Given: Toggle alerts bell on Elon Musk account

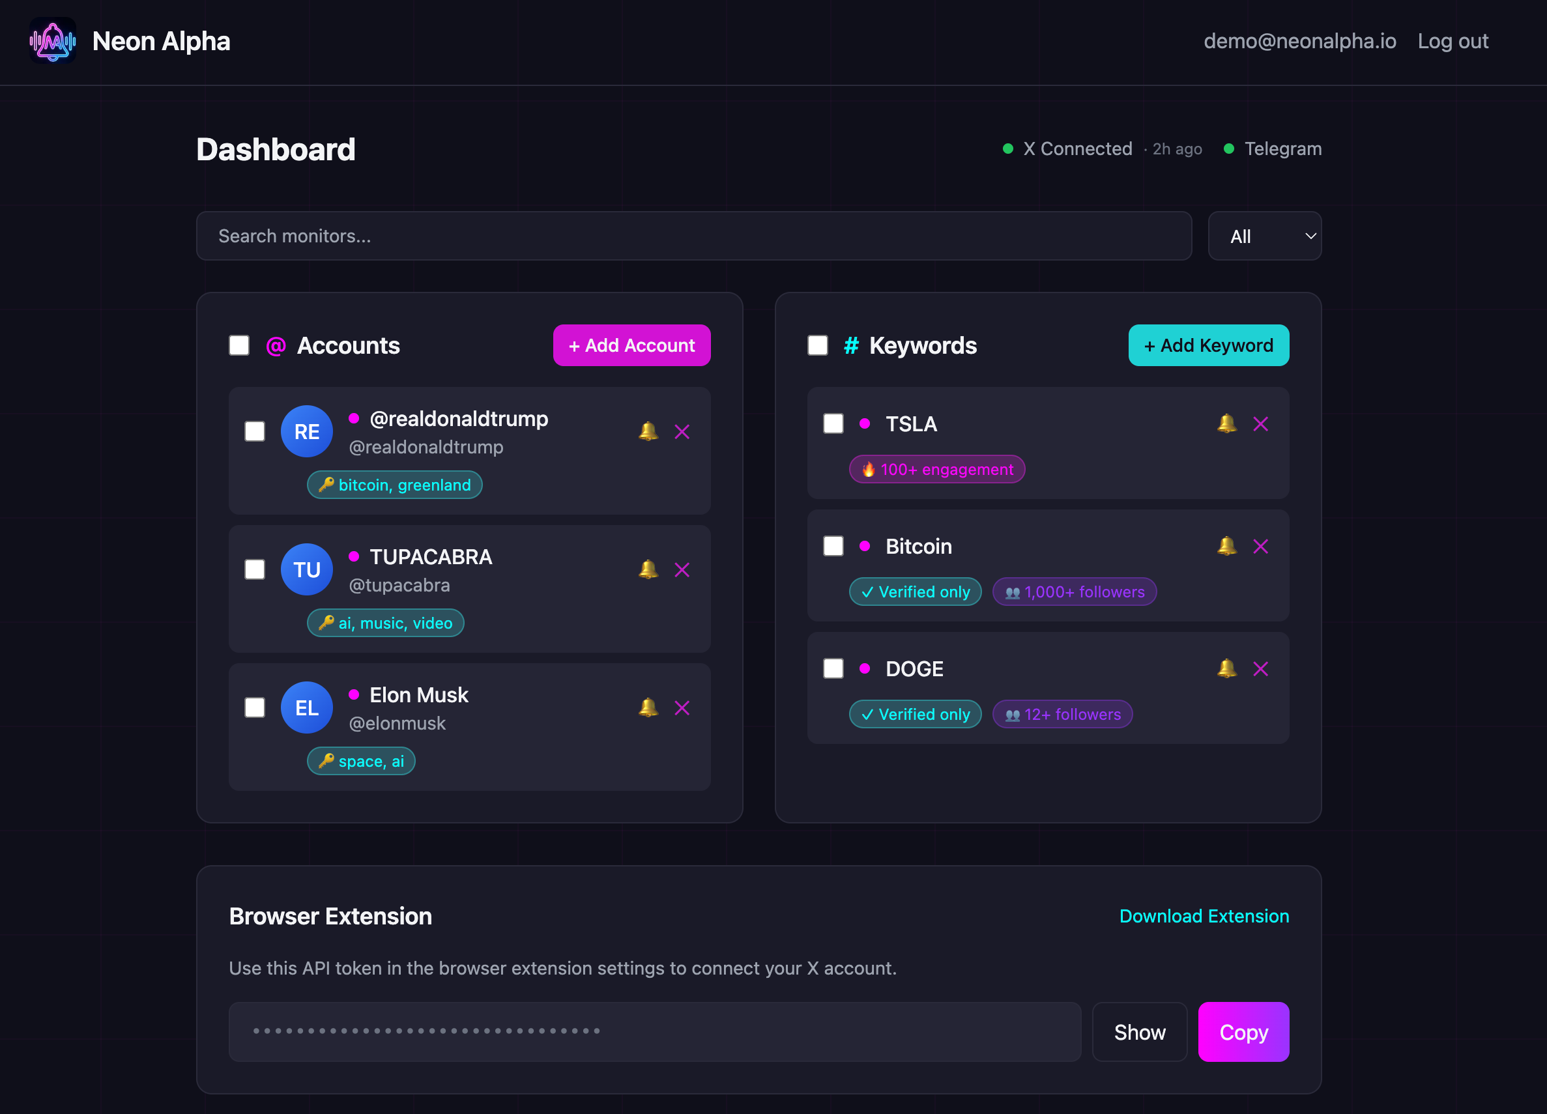Looking at the screenshot, I should (647, 707).
